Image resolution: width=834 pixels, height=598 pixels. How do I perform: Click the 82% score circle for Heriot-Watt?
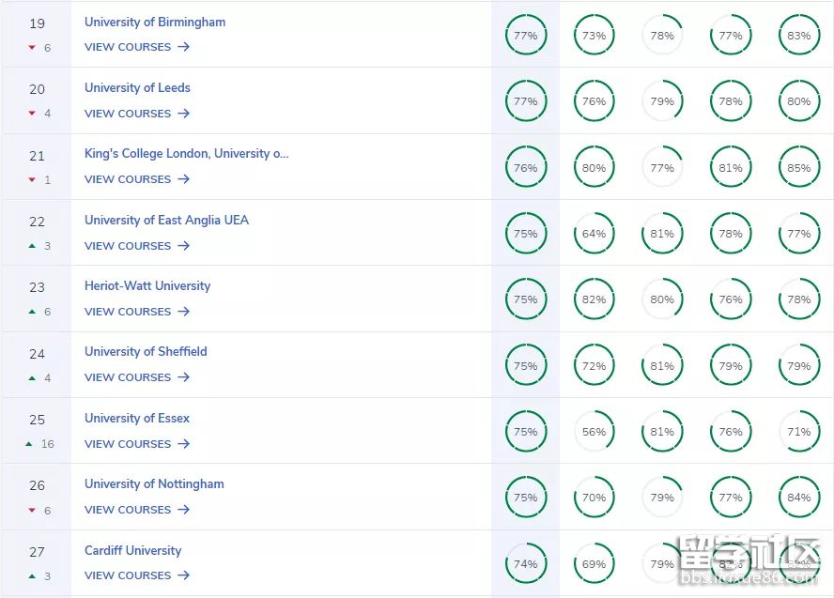tap(594, 299)
